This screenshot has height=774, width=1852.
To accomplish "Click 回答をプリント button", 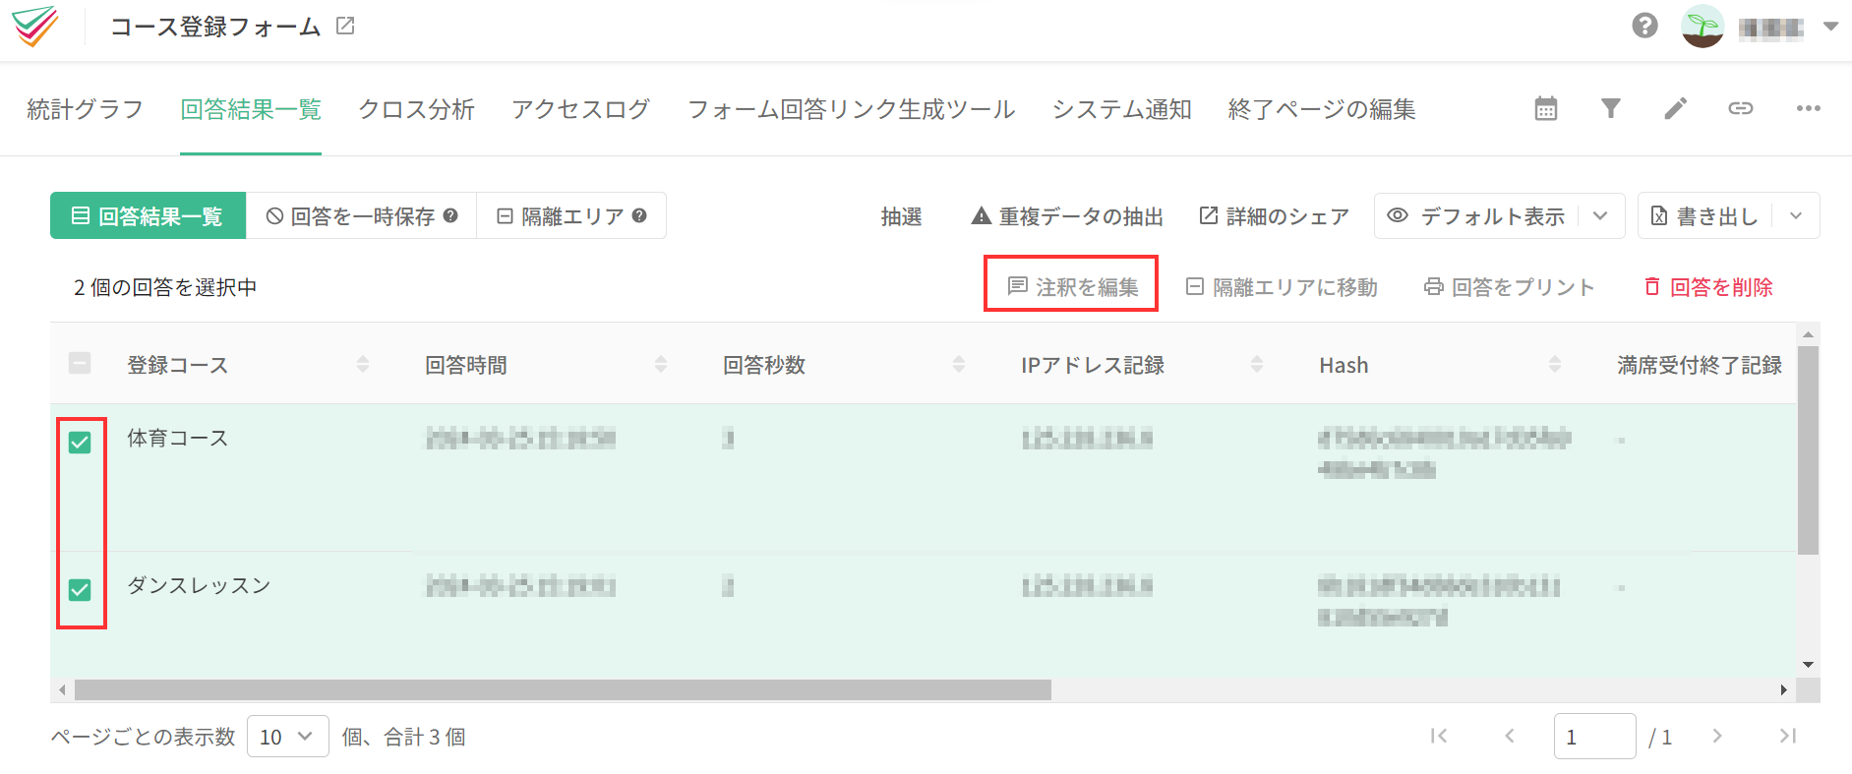I will click(1510, 286).
